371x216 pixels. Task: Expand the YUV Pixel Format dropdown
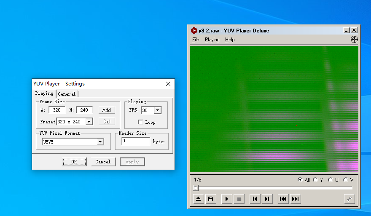tap(100, 142)
